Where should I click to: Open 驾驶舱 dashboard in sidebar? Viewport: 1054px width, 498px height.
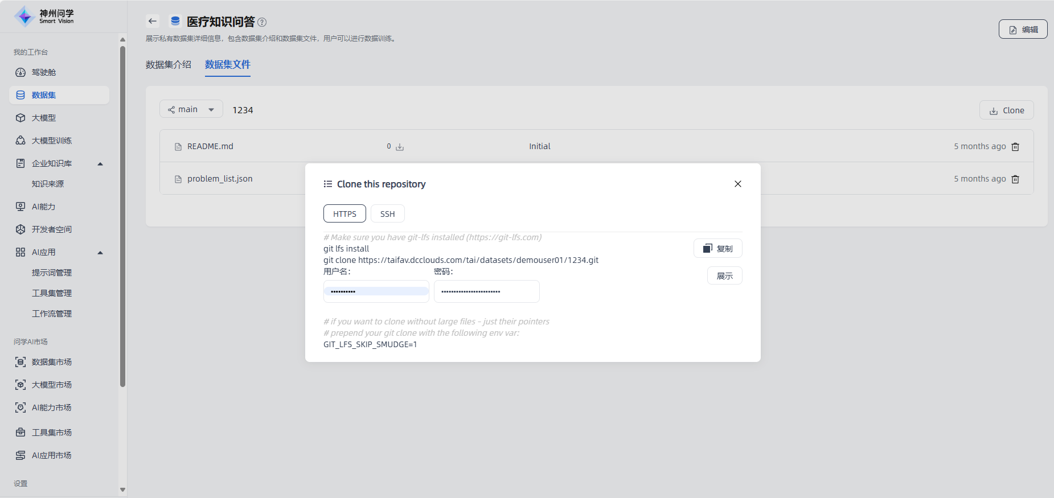[x=44, y=72]
